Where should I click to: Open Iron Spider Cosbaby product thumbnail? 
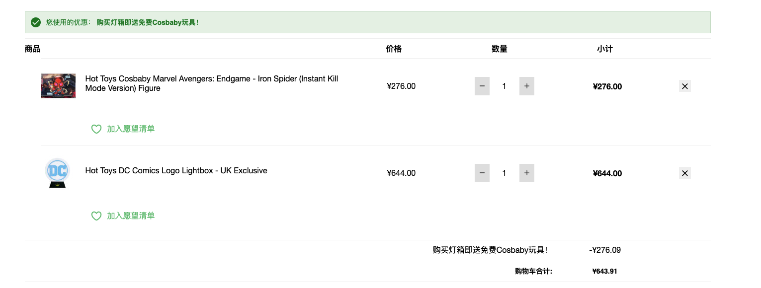click(58, 86)
